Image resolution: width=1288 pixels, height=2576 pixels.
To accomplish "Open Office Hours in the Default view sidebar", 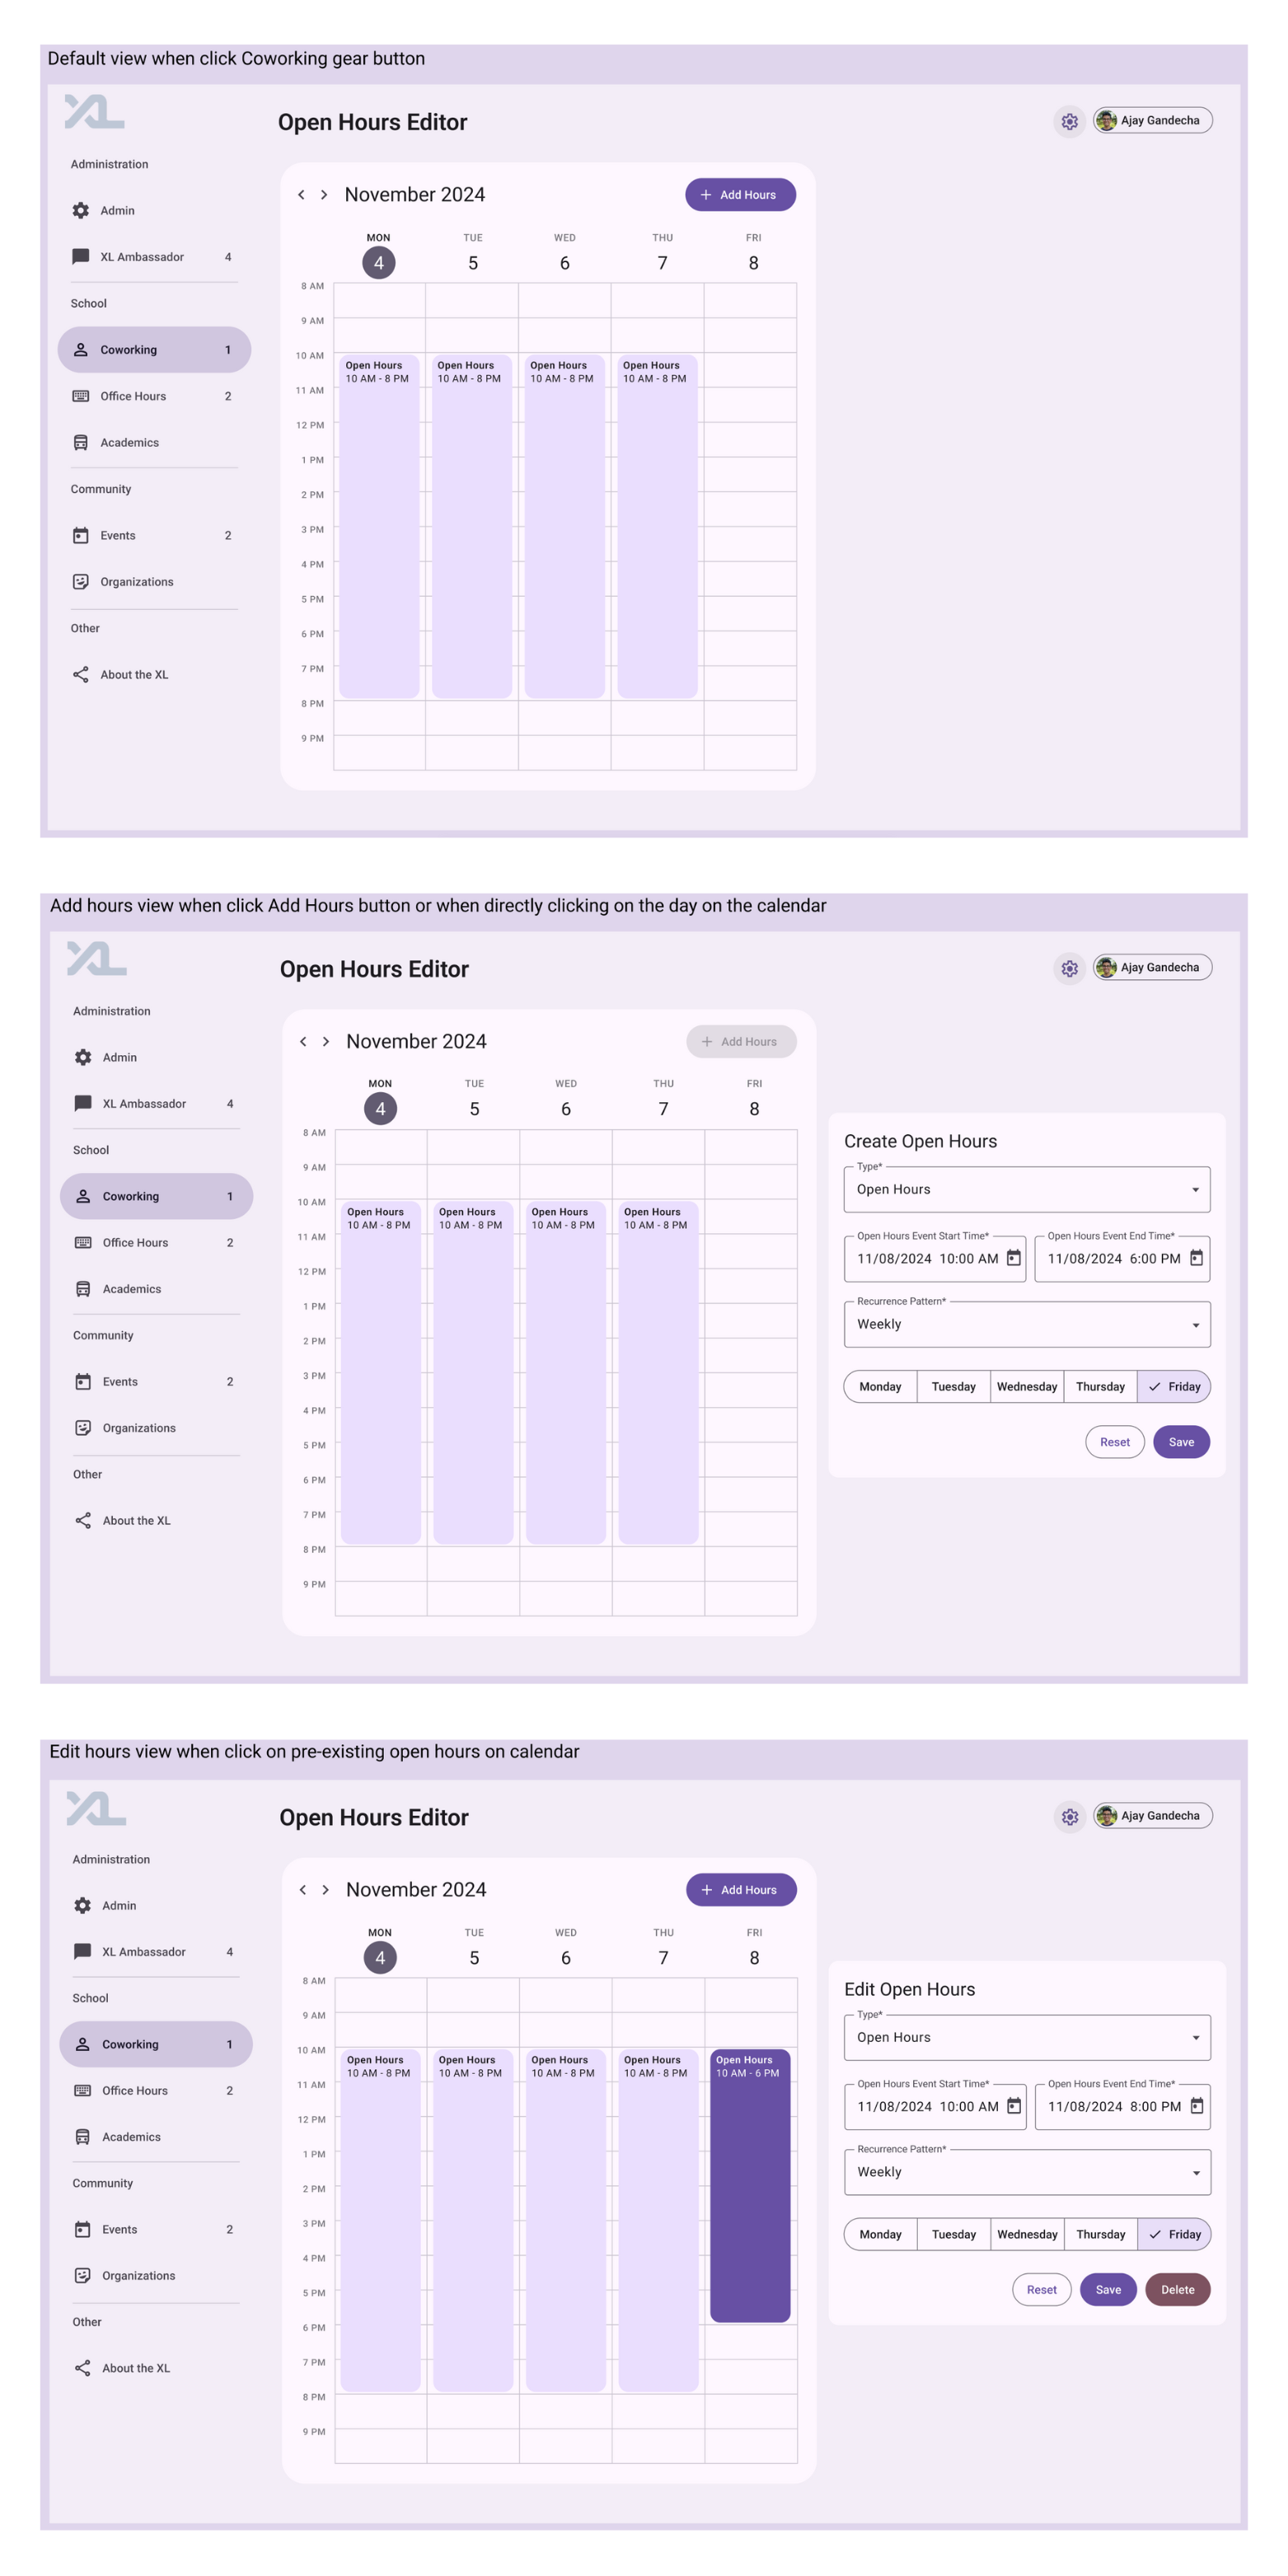I will pyautogui.click(x=133, y=396).
